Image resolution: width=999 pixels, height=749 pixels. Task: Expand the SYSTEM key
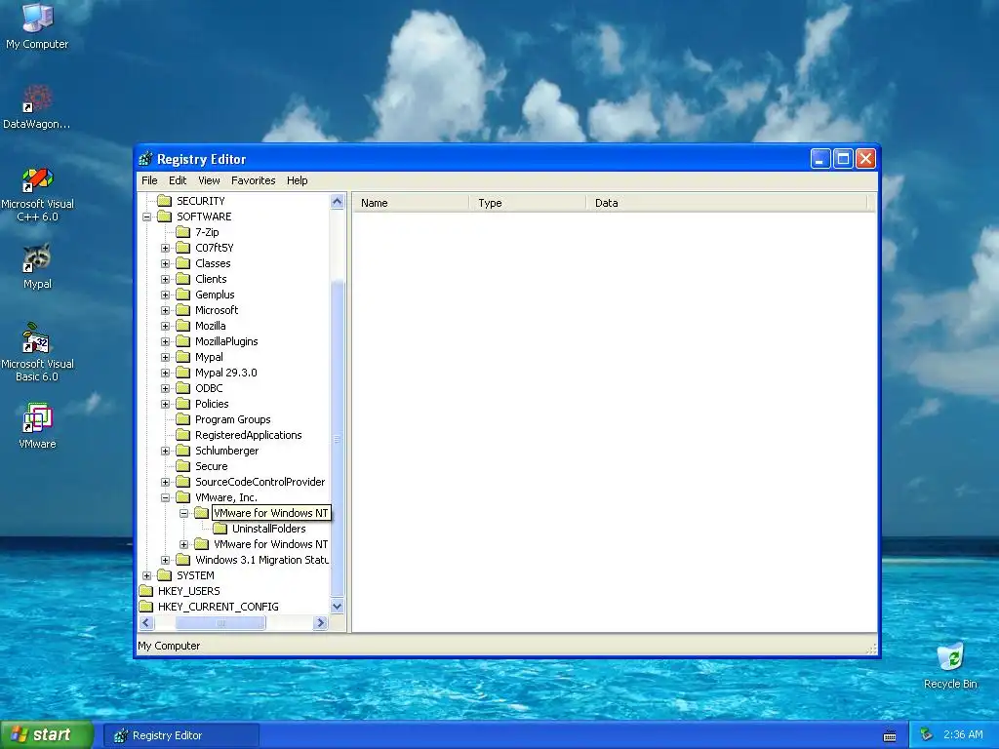147,575
